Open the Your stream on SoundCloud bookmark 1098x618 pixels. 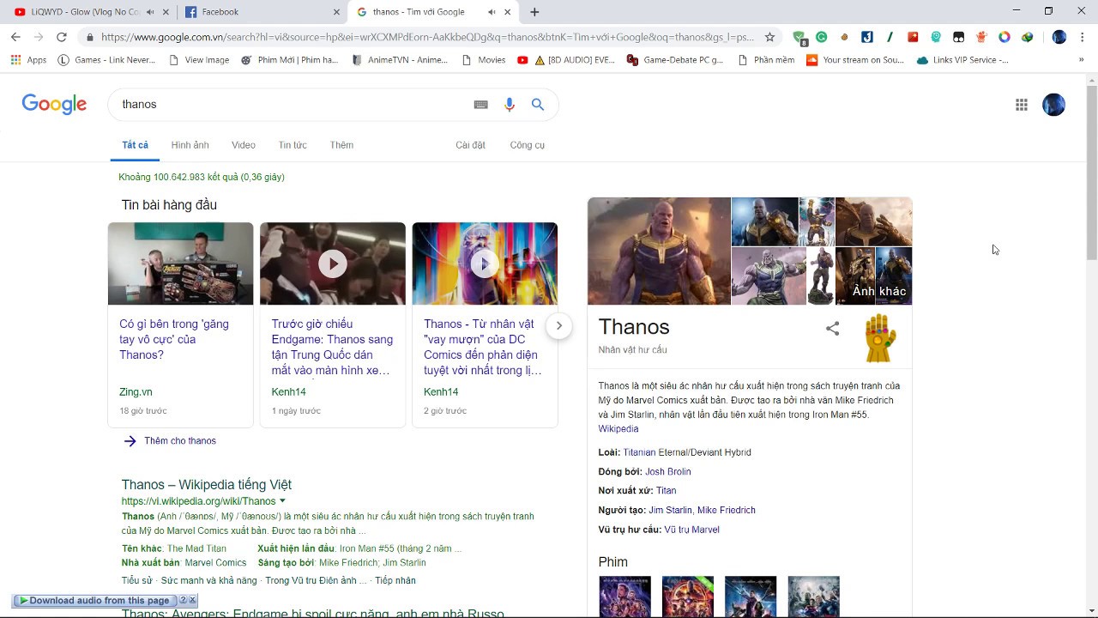click(x=855, y=60)
